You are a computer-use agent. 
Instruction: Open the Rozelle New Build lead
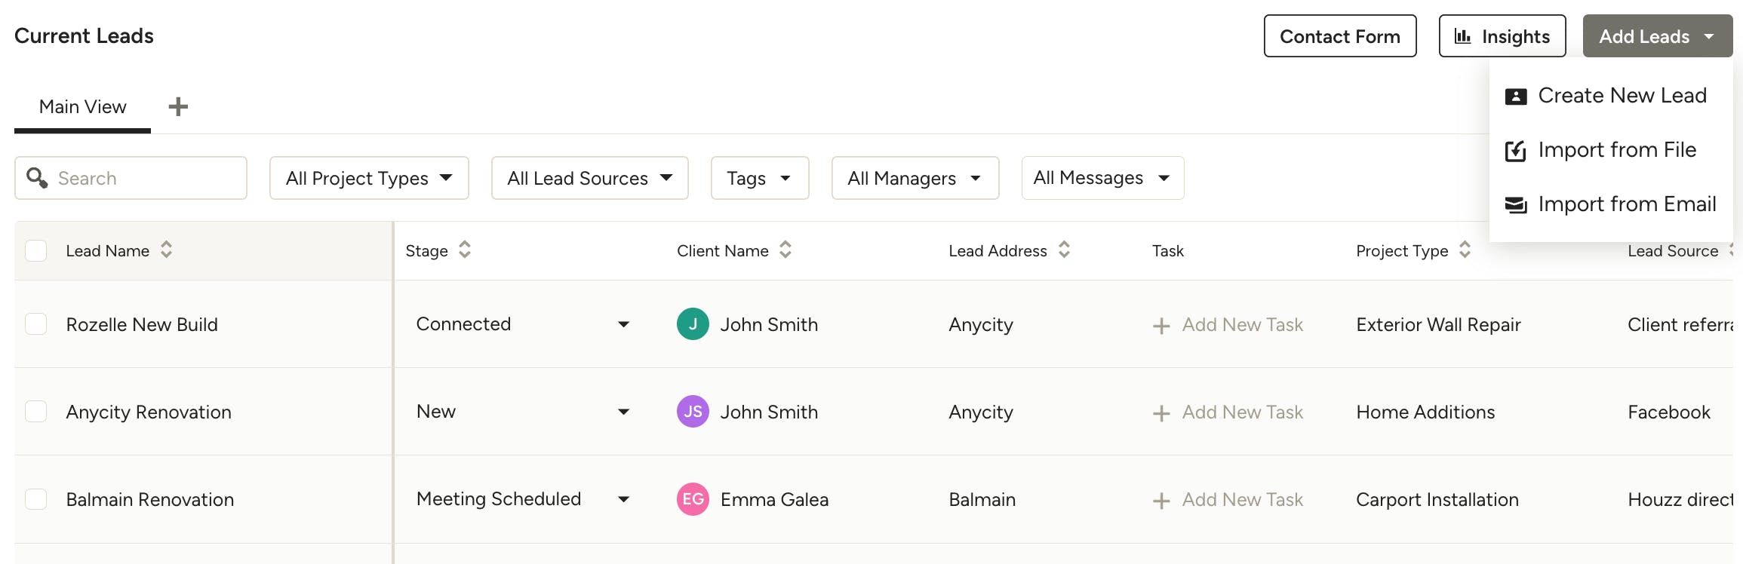pos(142,325)
